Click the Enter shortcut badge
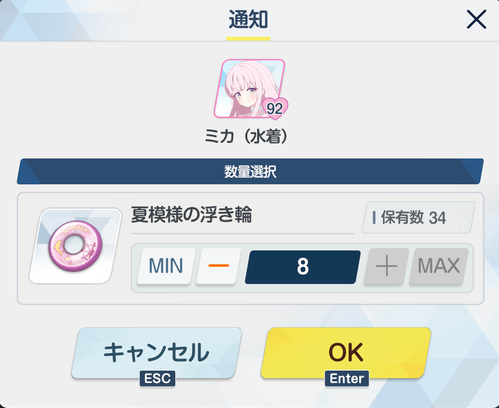This screenshot has height=408, width=499. pyautogui.click(x=347, y=378)
